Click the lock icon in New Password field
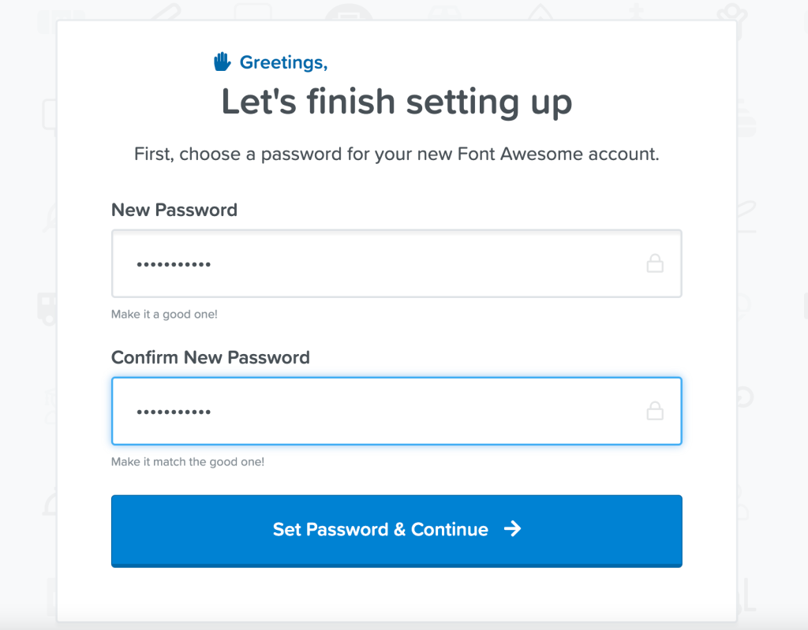The height and width of the screenshot is (630, 808). [x=655, y=263]
